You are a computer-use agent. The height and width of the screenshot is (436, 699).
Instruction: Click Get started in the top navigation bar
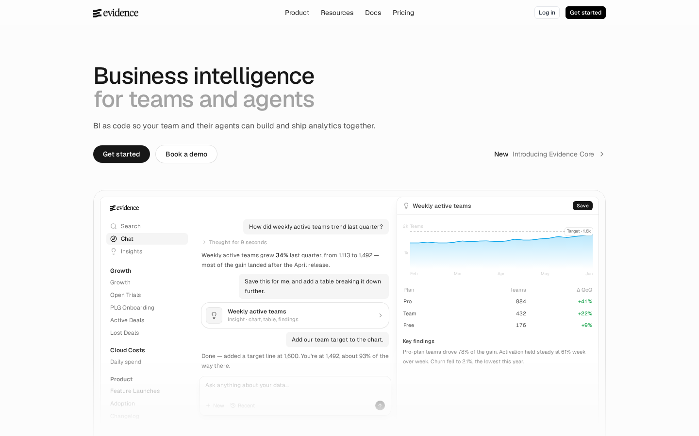tap(585, 13)
